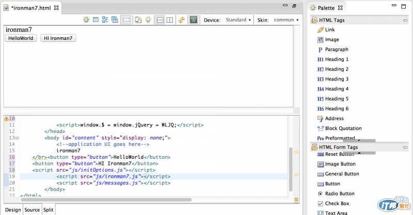Switch to vertical split layout
Image resolution: width=413 pixels, height=215 pixels.
170,20
